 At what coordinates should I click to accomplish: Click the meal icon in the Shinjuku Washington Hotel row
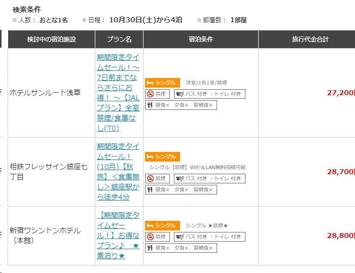(x=150, y=248)
